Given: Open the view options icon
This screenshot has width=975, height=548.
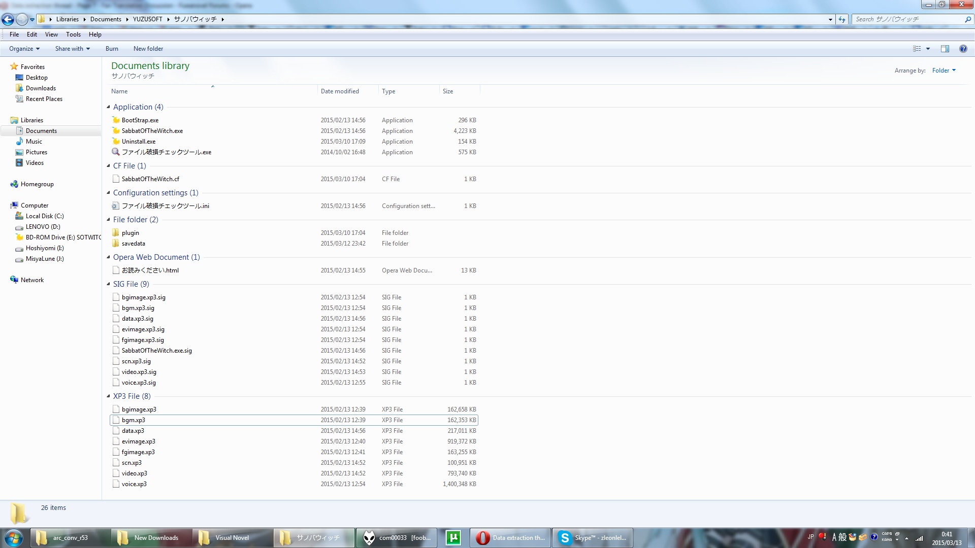Looking at the screenshot, I should click(x=917, y=49).
